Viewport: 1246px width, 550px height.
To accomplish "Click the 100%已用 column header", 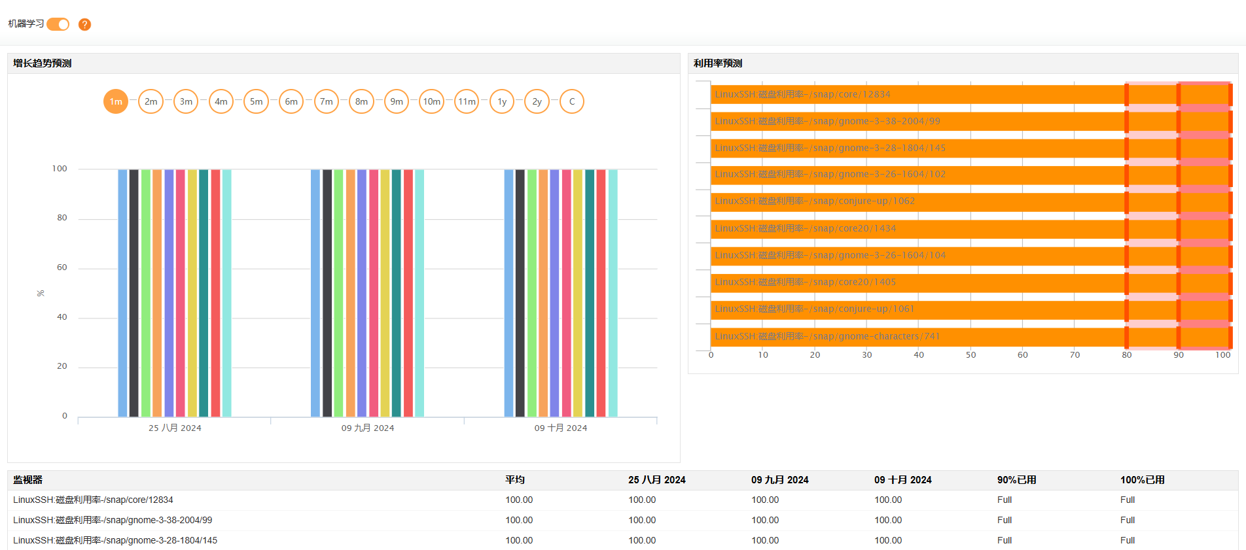I will (x=1143, y=480).
